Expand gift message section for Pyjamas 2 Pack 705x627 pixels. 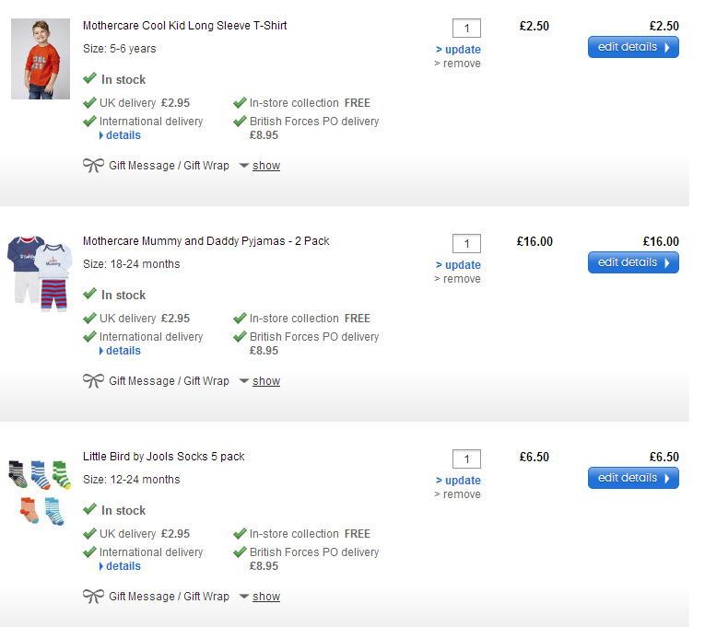265,382
